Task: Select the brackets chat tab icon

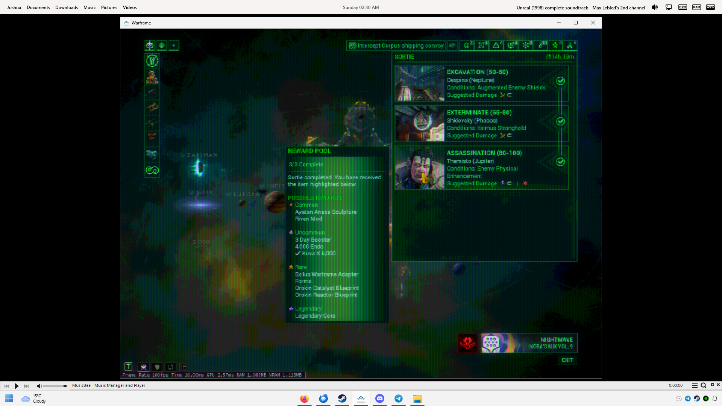Action: 171,367
